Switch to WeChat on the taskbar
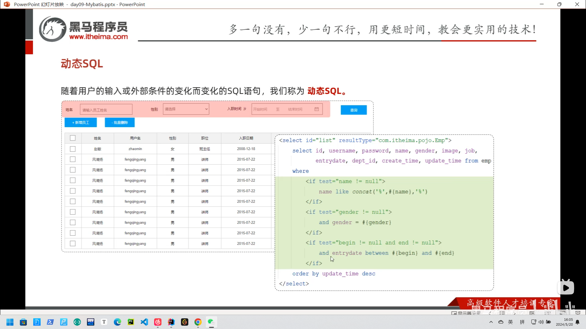Viewport: 586px width, 329px height. click(x=211, y=322)
